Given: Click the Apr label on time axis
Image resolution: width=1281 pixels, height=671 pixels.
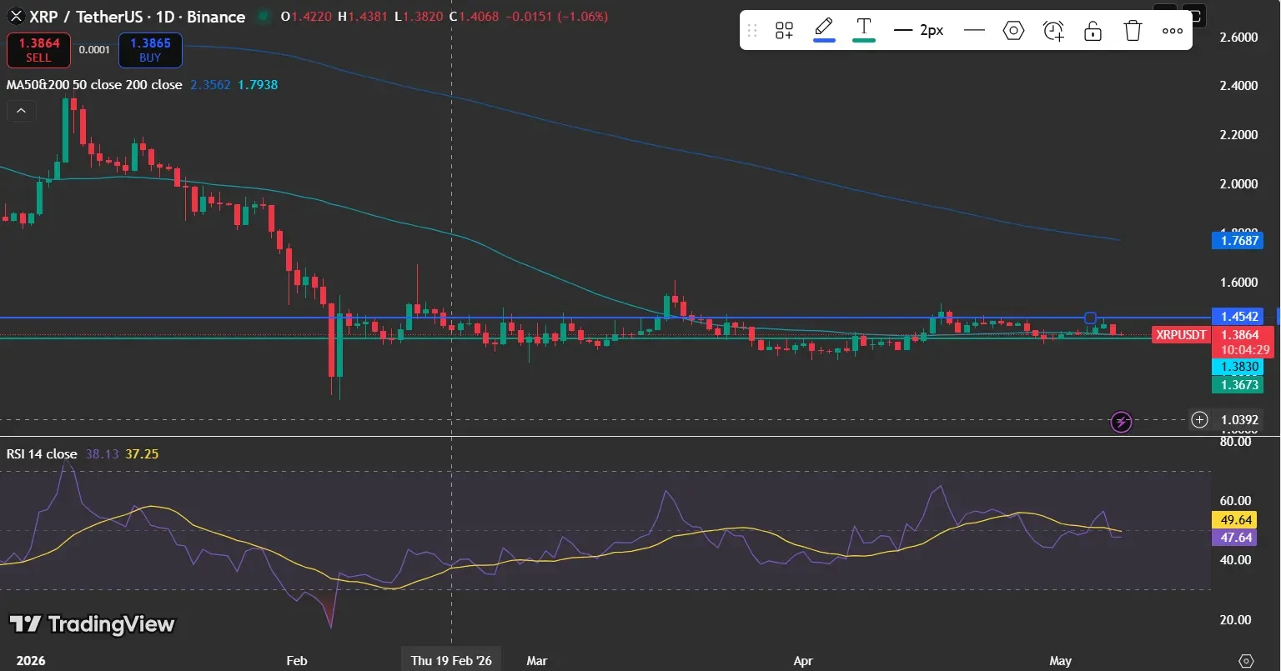Looking at the screenshot, I should click(802, 660).
